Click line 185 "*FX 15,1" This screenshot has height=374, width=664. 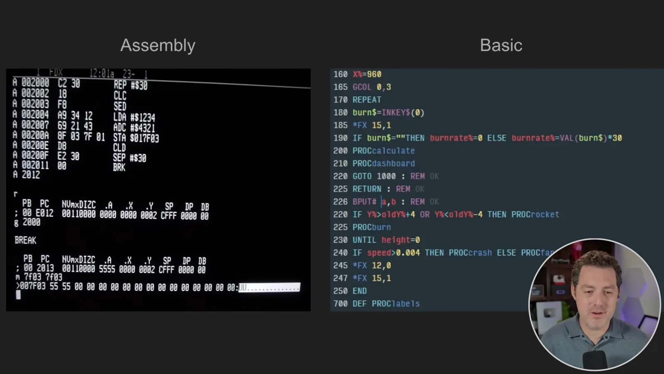362,125
